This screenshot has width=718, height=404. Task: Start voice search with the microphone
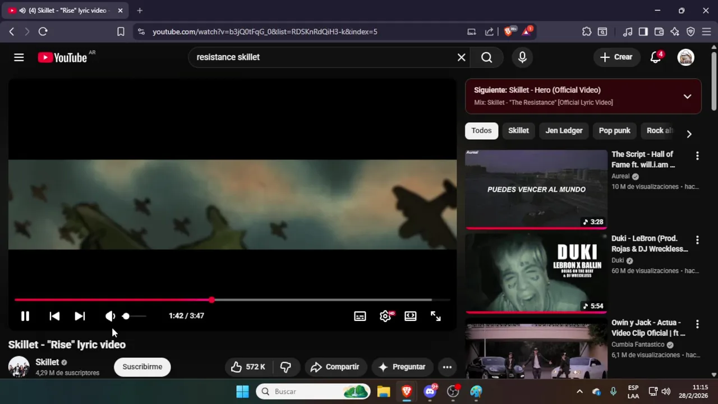click(x=522, y=57)
